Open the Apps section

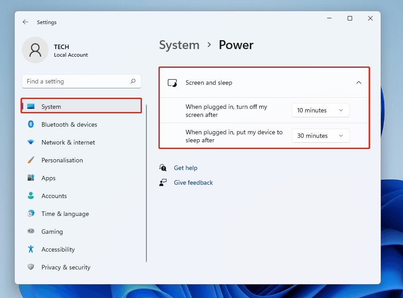tap(81, 178)
